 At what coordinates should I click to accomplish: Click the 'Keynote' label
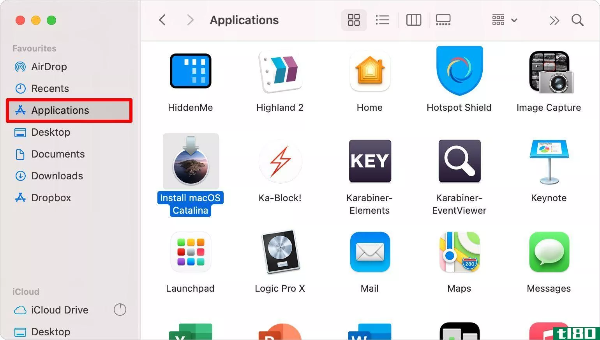(549, 198)
